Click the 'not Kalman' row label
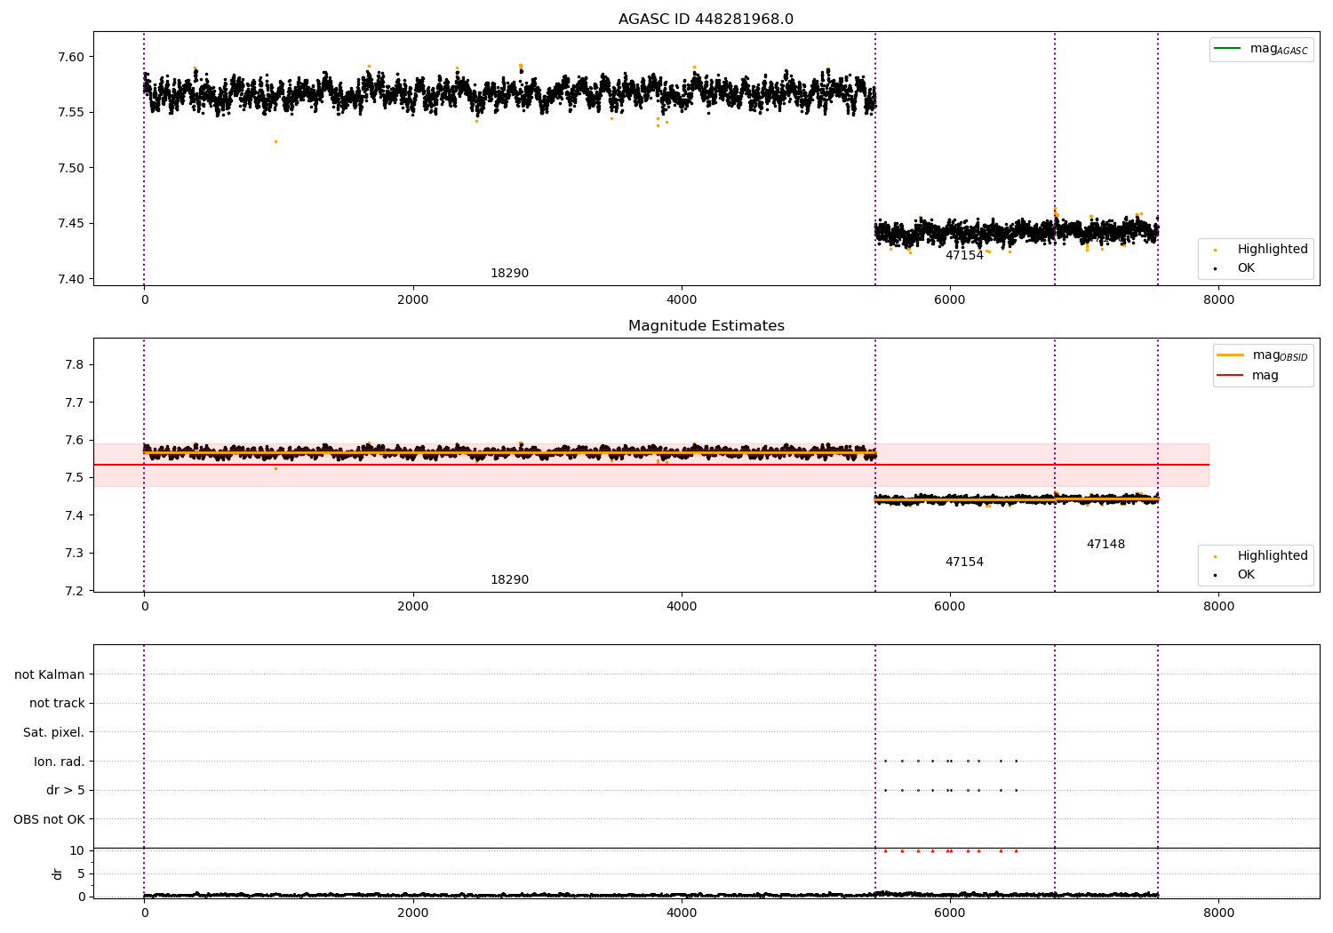Viewport: 1333px width, 933px height. (50, 674)
